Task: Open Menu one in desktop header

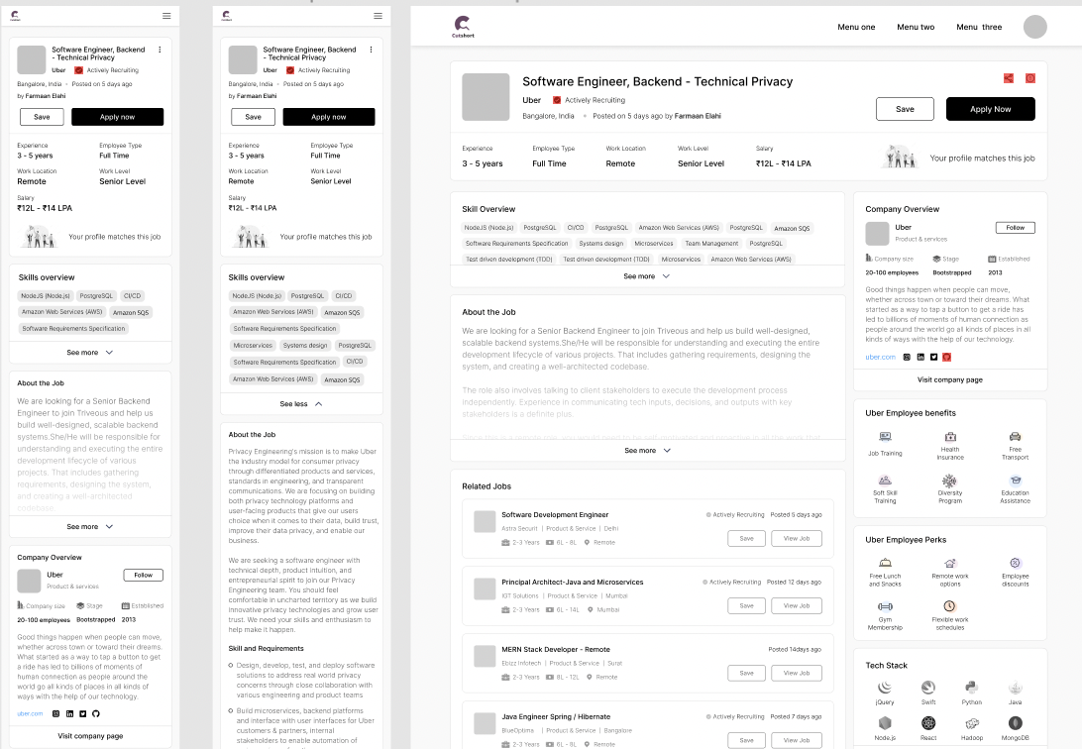Action: (856, 27)
